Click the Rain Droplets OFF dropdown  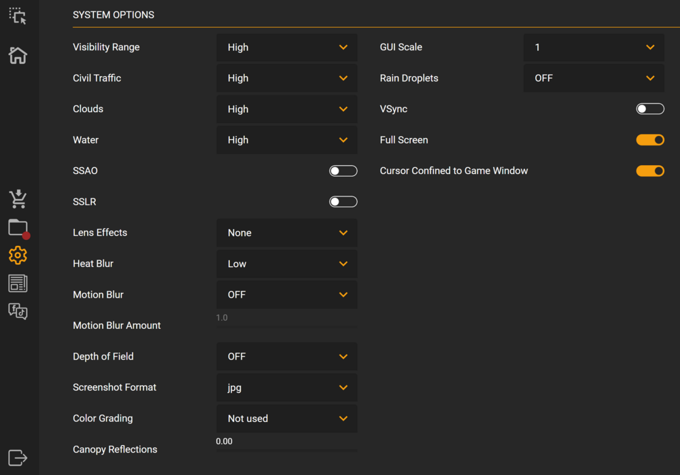[x=593, y=78]
